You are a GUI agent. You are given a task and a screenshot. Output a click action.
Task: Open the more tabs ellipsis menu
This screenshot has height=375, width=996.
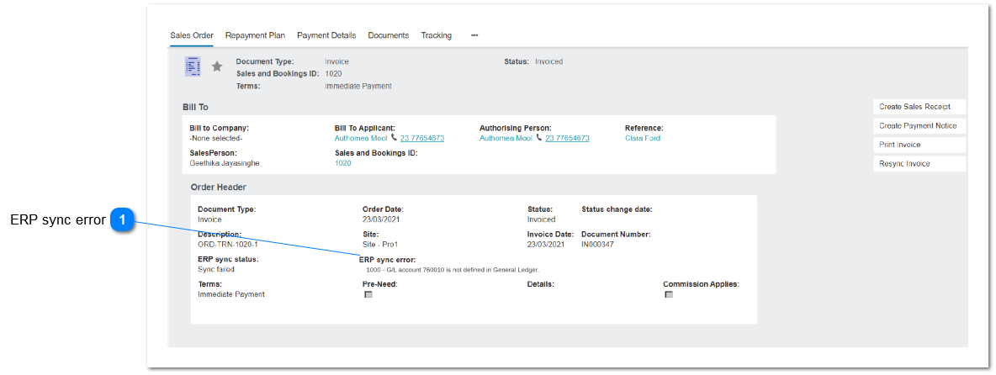click(x=474, y=35)
